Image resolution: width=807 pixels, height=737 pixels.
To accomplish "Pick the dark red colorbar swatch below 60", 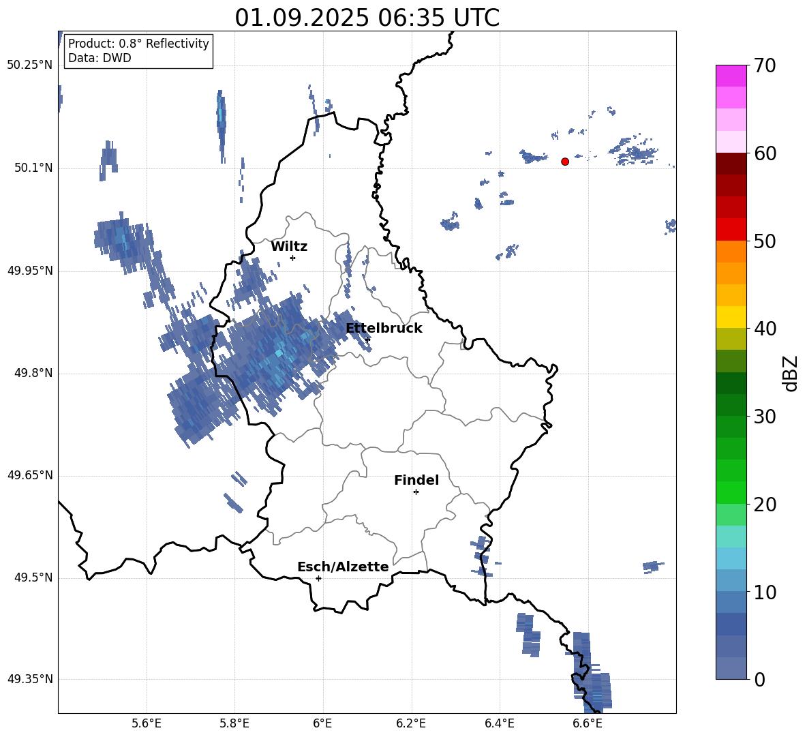I will point(731,164).
